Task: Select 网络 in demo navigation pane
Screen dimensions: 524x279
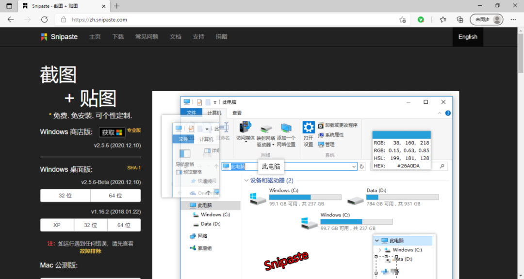Action: click(x=198, y=236)
